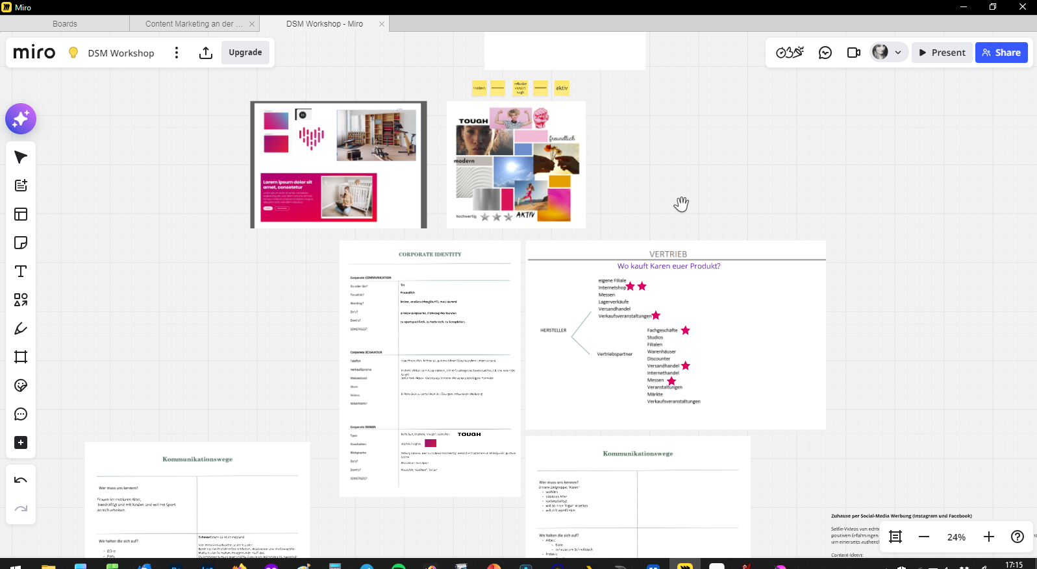
Task: Expand the user avatar dropdown arrow
Action: (x=898, y=53)
